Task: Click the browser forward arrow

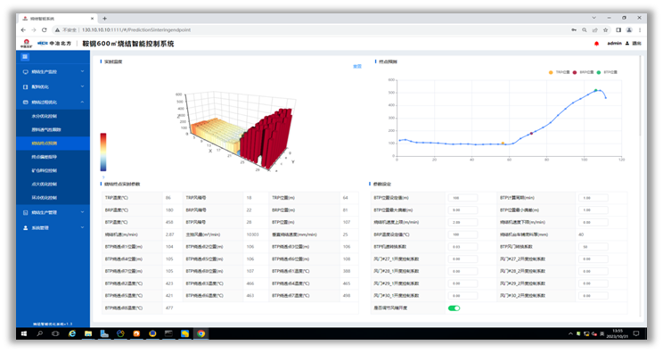Action: click(x=34, y=30)
